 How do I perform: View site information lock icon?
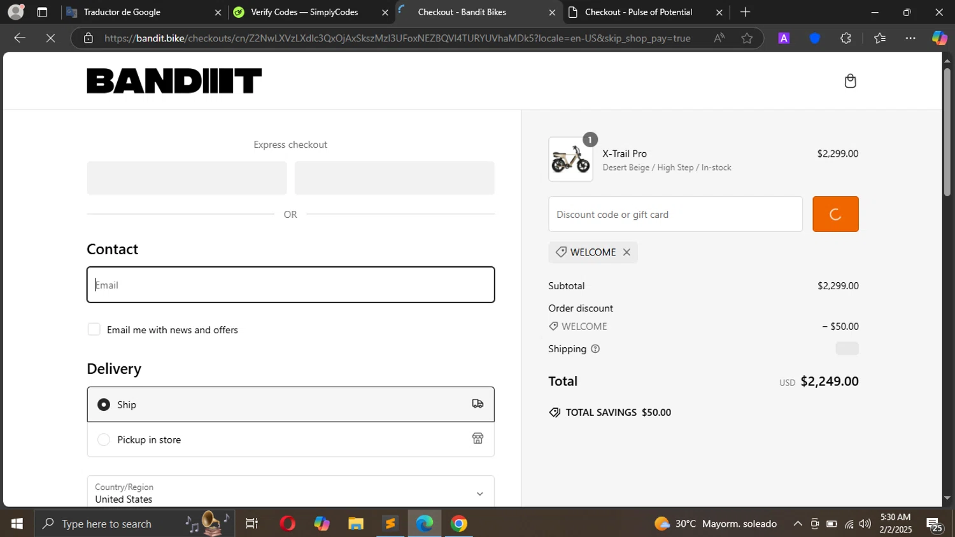[88, 38]
